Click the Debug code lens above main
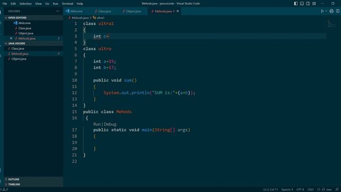The height and width of the screenshot is (192, 341). pyautogui.click(x=110, y=124)
